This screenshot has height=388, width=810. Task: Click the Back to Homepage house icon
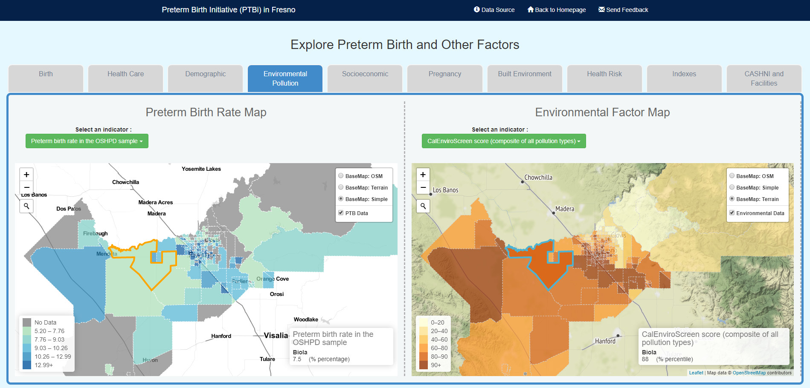tap(530, 9)
